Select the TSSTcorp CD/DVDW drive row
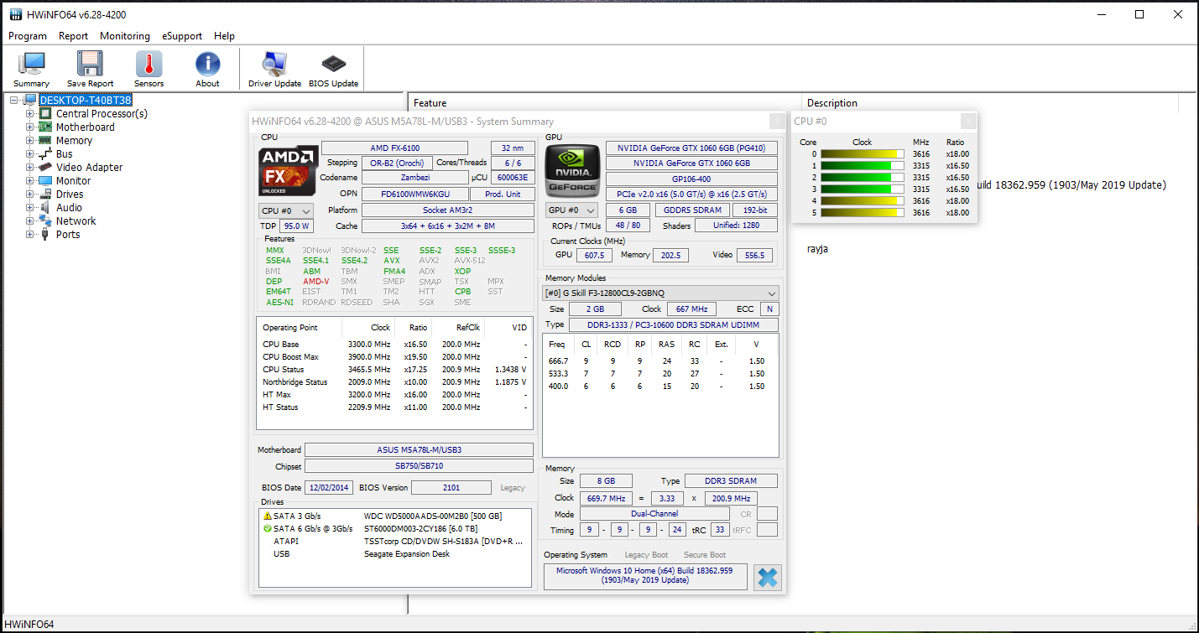The image size is (1199, 633). (395, 542)
